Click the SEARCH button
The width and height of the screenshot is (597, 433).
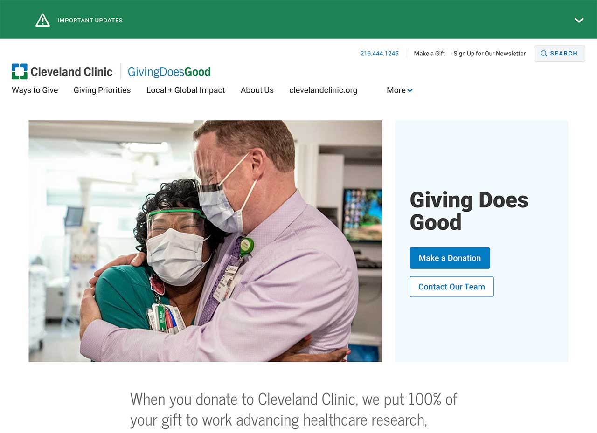click(x=560, y=54)
